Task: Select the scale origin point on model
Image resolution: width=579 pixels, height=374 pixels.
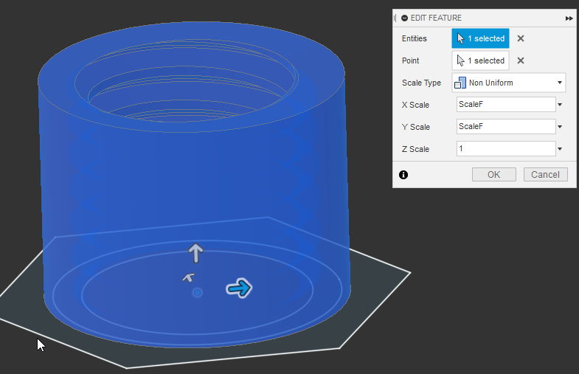Action: click(197, 293)
